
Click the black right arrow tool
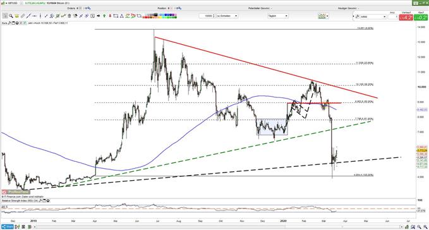tap(98, 16)
